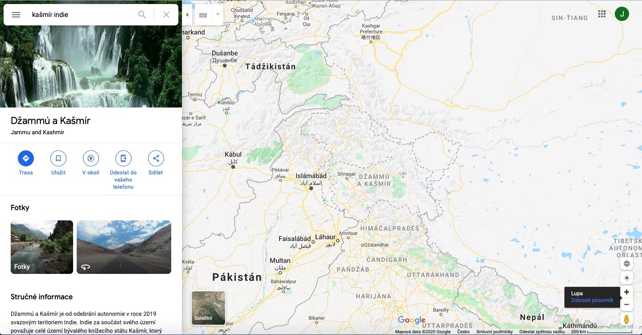Open the Fotky photo thumbnail
The width and height of the screenshot is (642, 335).
tap(42, 247)
